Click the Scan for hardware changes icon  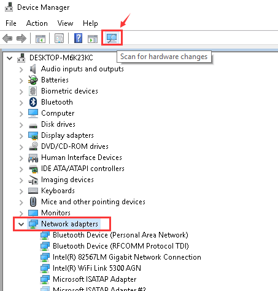112,38
